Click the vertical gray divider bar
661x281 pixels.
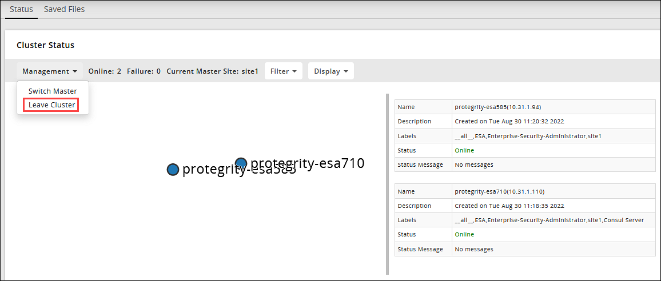coord(388,183)
